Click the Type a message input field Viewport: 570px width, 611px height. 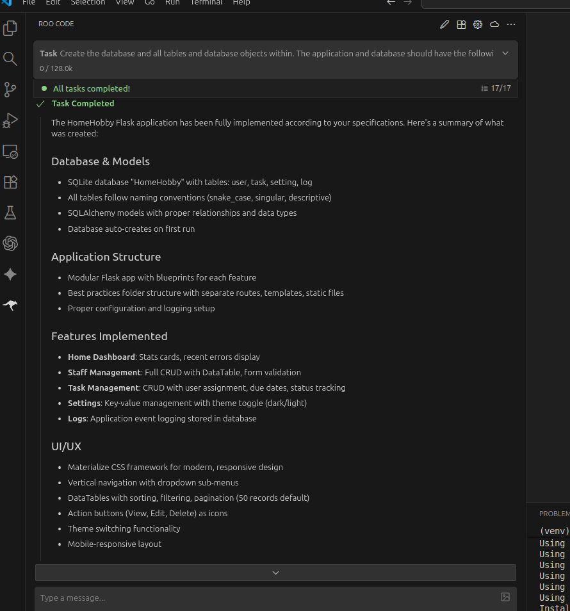tap(266, 598)
